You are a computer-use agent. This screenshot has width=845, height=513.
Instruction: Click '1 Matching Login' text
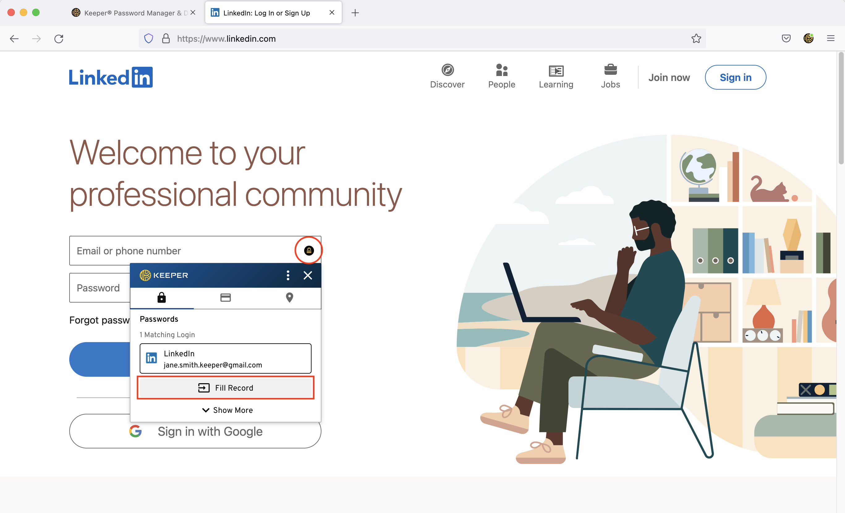click(167, 334)
